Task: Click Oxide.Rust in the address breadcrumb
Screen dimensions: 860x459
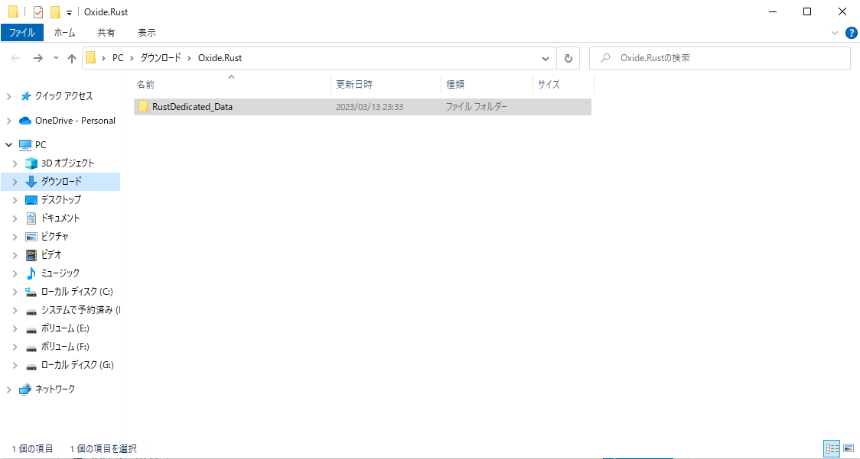Action: (220, 58)
